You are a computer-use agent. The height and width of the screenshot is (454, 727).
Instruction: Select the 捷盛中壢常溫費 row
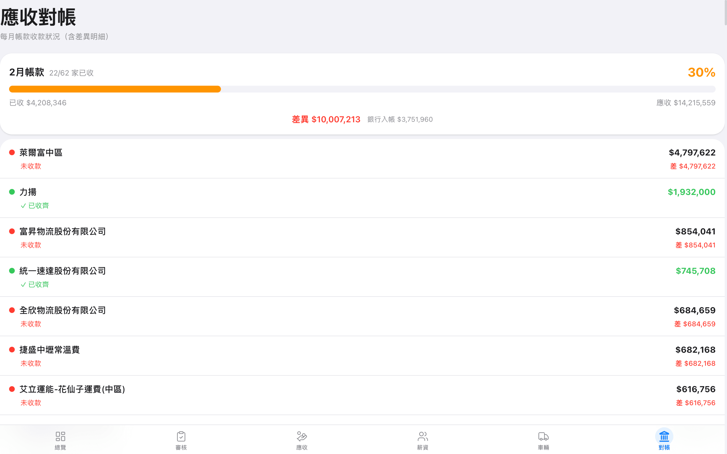coord(50,350)
